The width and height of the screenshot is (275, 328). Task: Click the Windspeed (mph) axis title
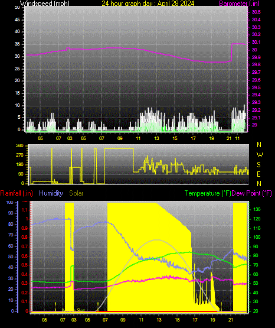(x=45, y=3)
